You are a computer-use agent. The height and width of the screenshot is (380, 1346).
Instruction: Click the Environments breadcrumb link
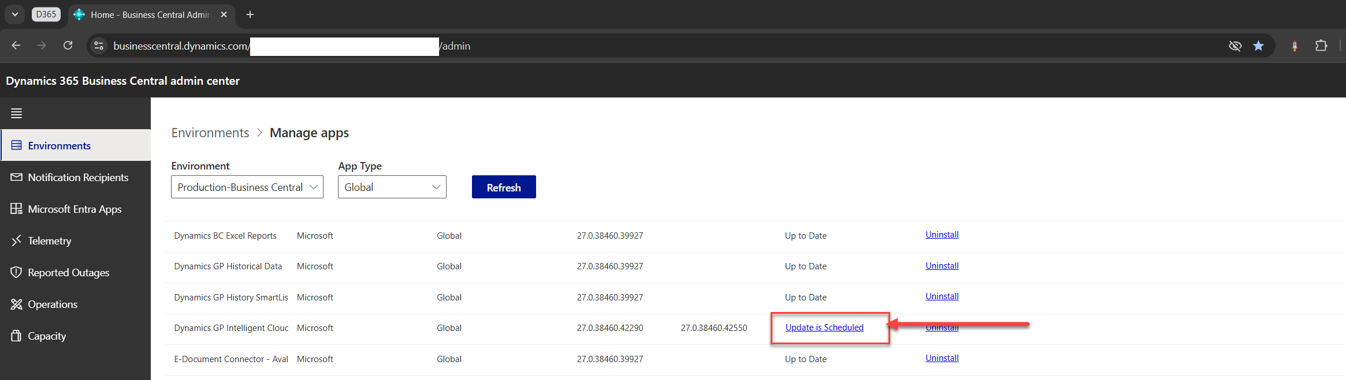coord(210,133)
